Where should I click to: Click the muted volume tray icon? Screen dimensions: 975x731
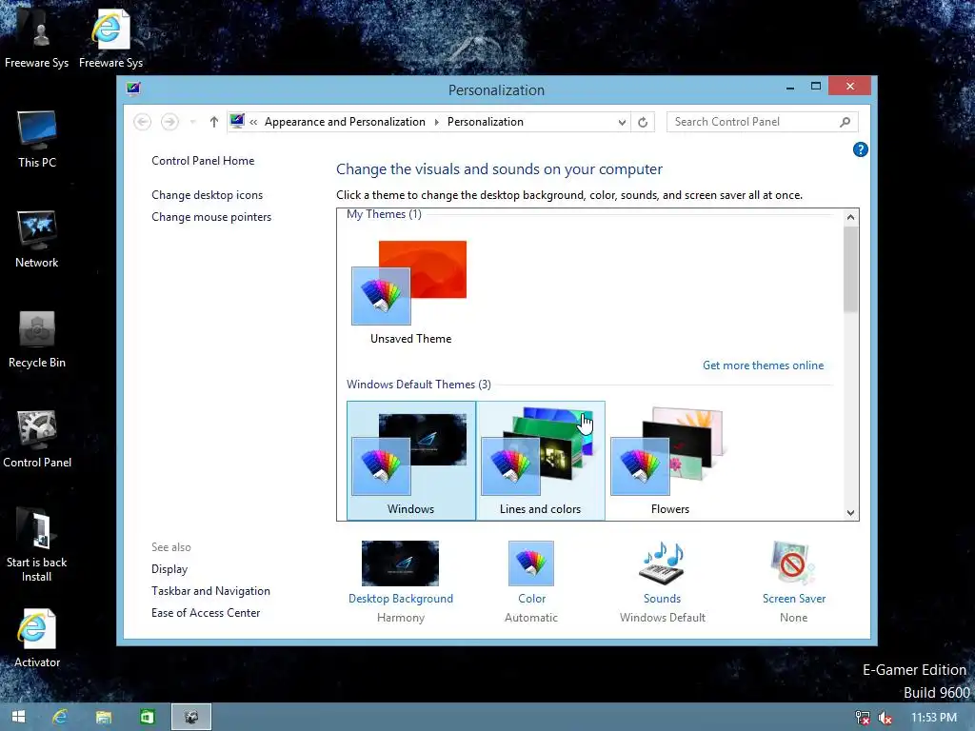885,718
